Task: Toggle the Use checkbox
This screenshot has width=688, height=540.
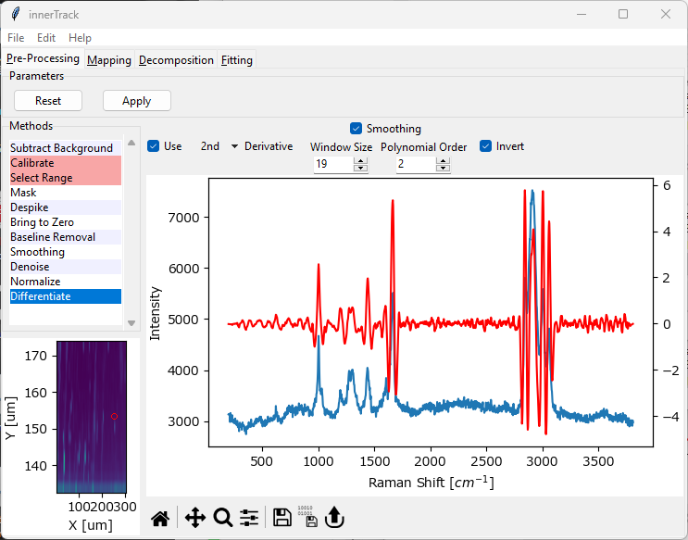Action: (x=154, y=146)
